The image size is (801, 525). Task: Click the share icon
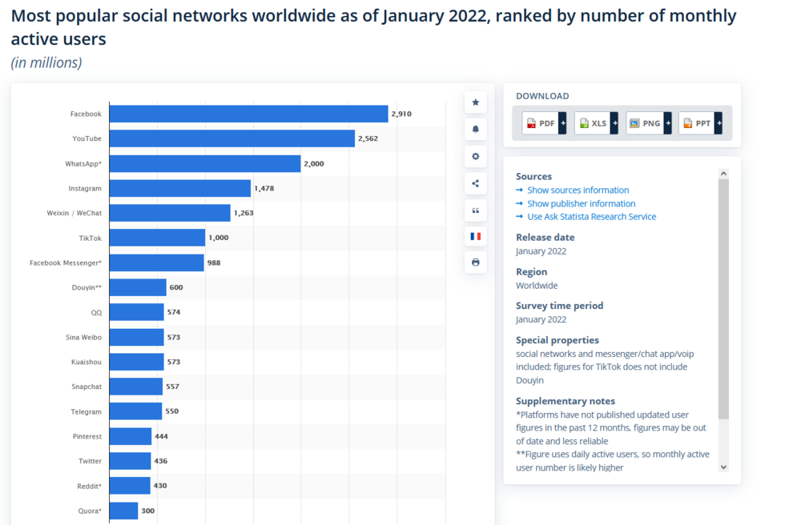(x=475, y=183)
